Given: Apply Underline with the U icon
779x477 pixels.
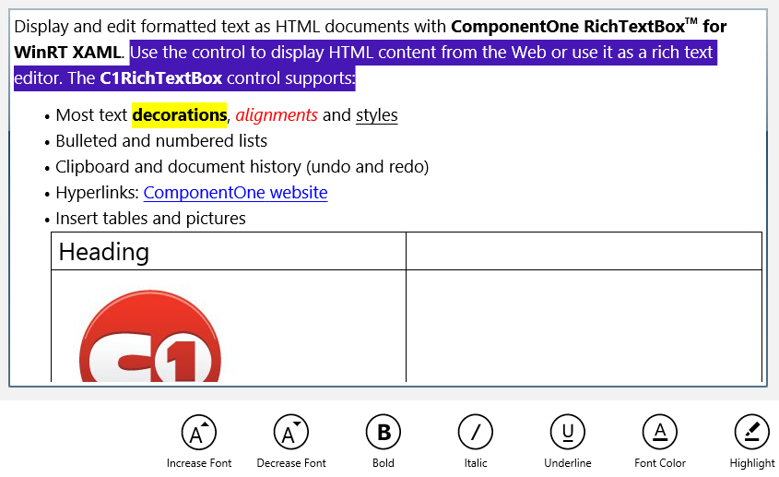Looking at the screenshot, I should (x=568, y=432).
